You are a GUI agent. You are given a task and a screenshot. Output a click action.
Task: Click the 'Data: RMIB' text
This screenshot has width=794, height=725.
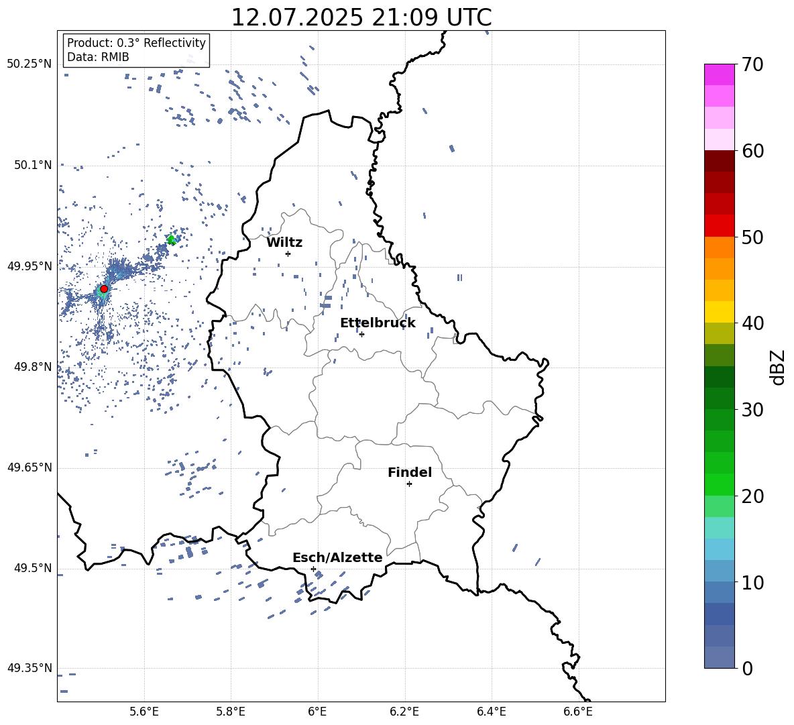click(98, 57)
